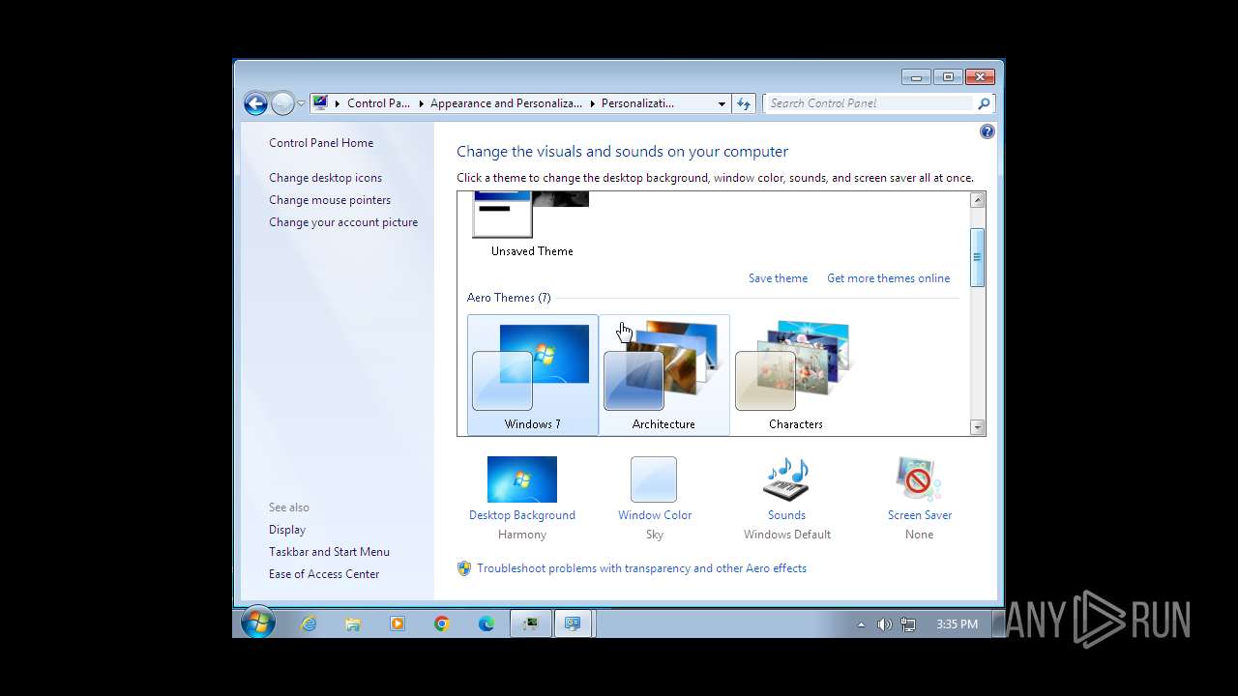Launch Google Chrome from taskbar
This screenshot has height=696, width=1238.
coord(442,624)
